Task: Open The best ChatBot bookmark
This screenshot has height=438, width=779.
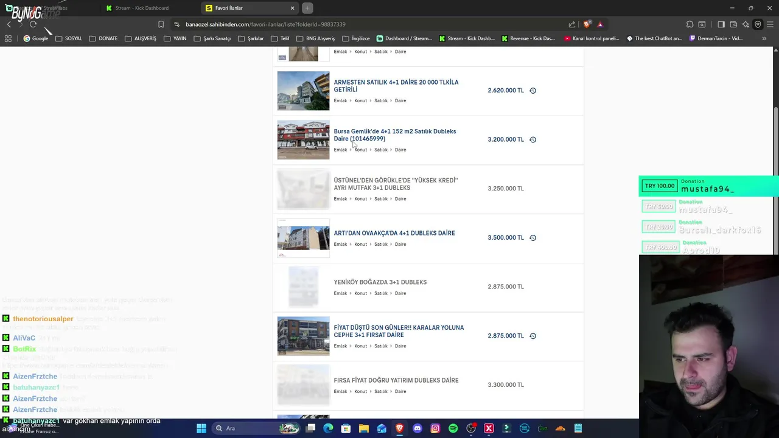Action: [655, 38]
